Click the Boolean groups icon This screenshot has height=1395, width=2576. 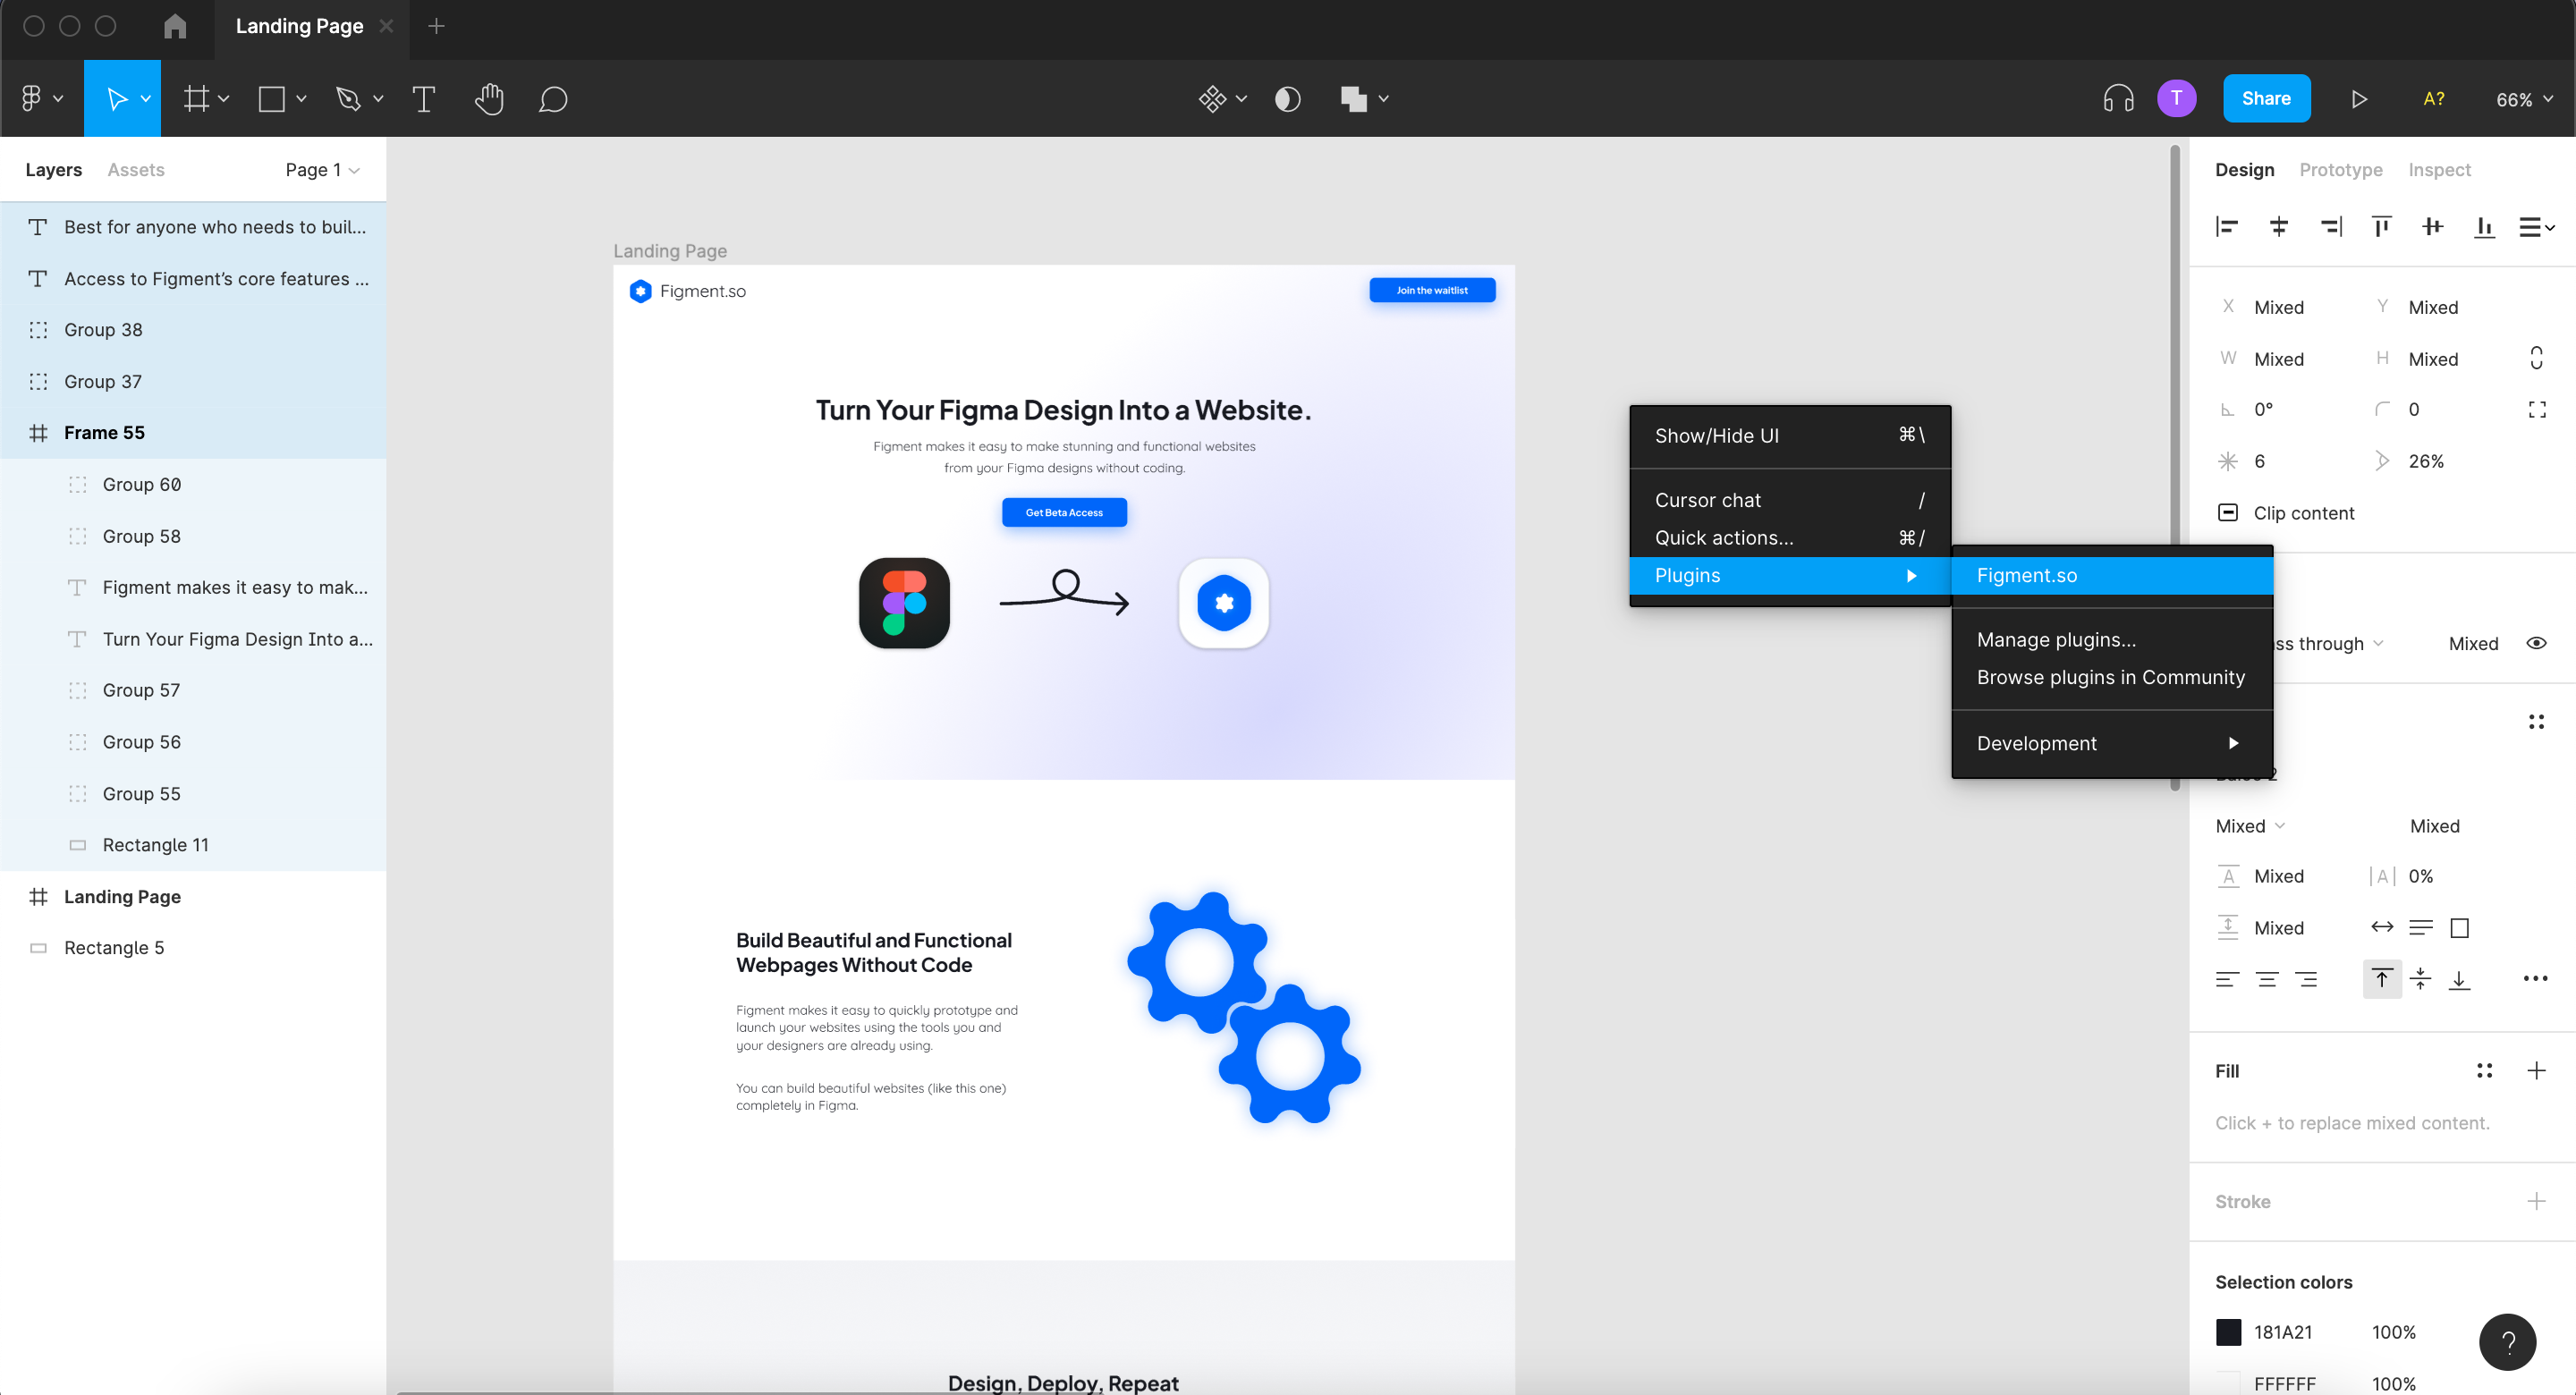click(1353, 99)
